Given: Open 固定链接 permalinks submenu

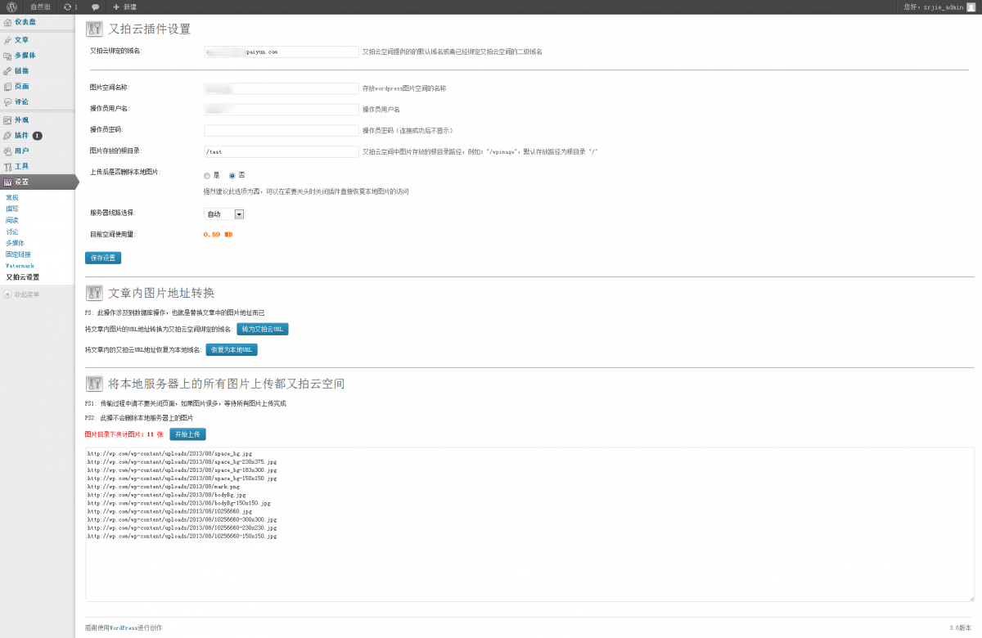Looking at the screenshot, I should (18, 254).
